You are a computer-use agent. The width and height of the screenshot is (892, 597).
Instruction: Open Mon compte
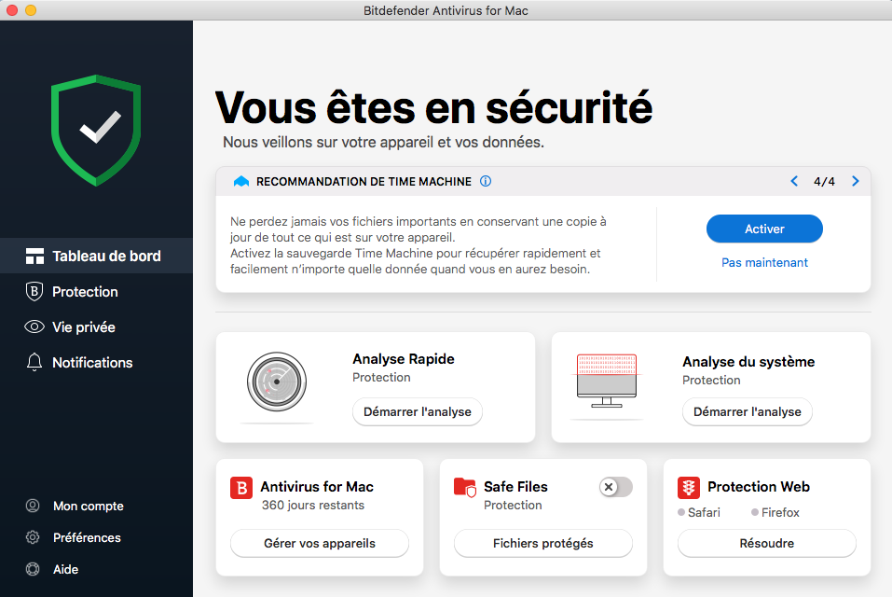(x=89, y=506)
